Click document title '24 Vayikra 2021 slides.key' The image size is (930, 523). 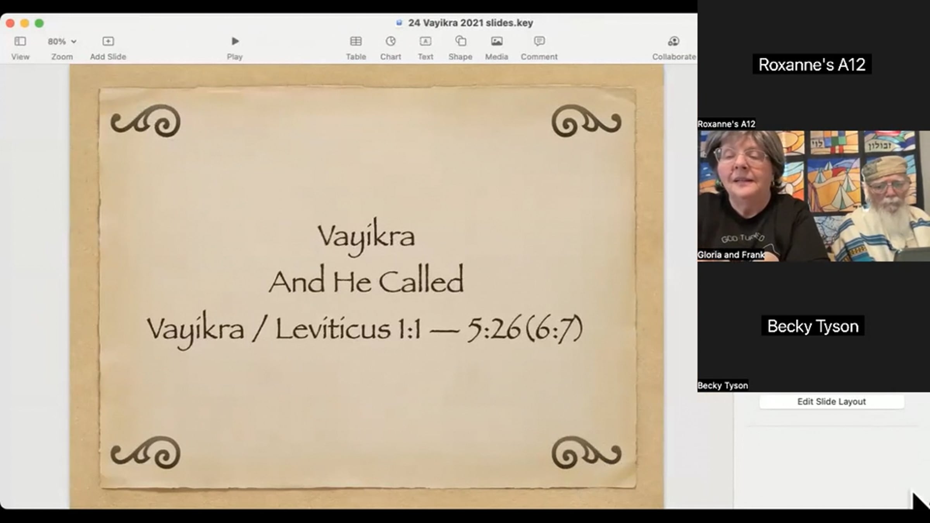tap(470, 23)
